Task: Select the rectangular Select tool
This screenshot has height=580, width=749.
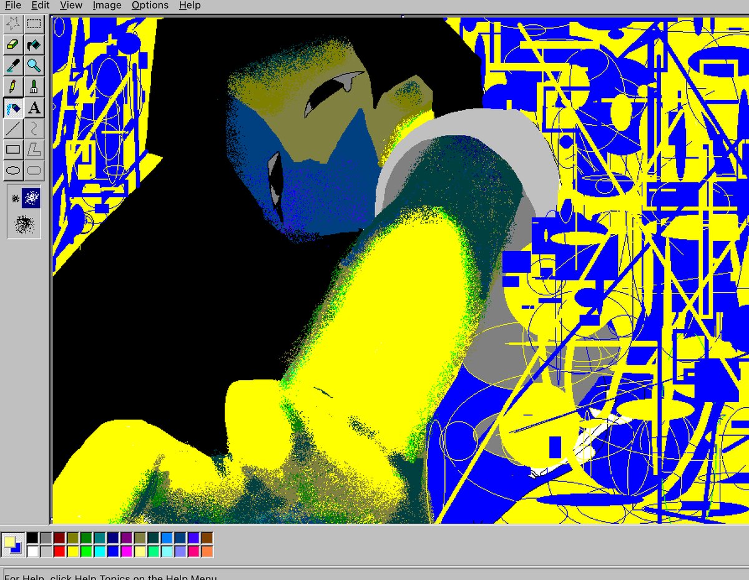Action: point(34,24)
